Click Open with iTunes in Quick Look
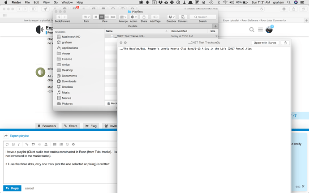The height and width of the screenshot is (193, 309). point(265,43)
